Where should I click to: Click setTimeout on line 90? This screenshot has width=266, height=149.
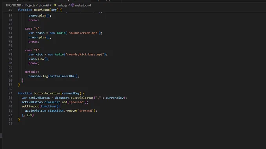pyautogui.click(x=30, y=106)
